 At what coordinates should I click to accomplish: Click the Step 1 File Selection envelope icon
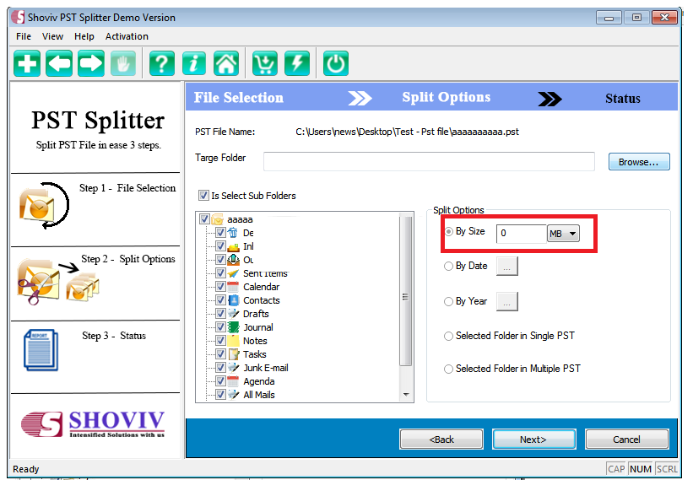[44, 205]
